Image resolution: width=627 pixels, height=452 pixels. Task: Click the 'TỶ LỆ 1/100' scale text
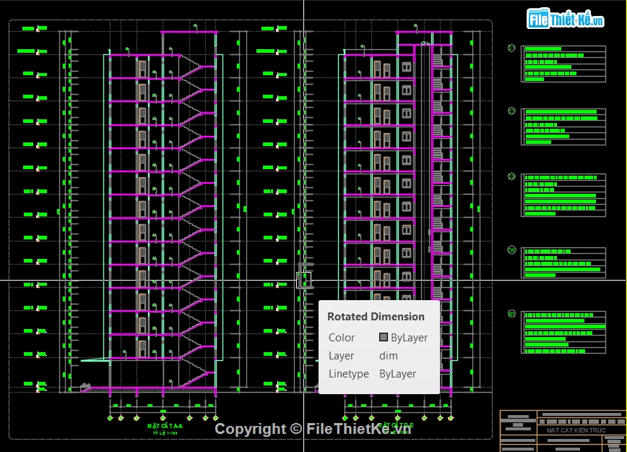pos(165,432)
